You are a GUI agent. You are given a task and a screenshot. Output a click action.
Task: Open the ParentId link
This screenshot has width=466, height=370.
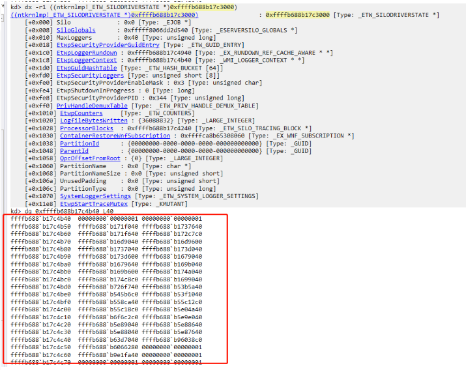pos(74,151)
